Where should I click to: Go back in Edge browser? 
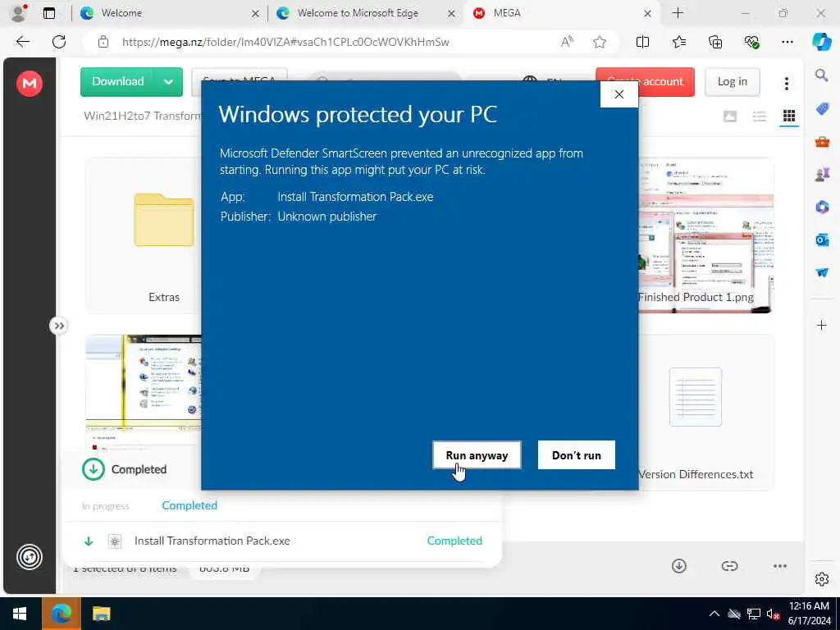22,42
